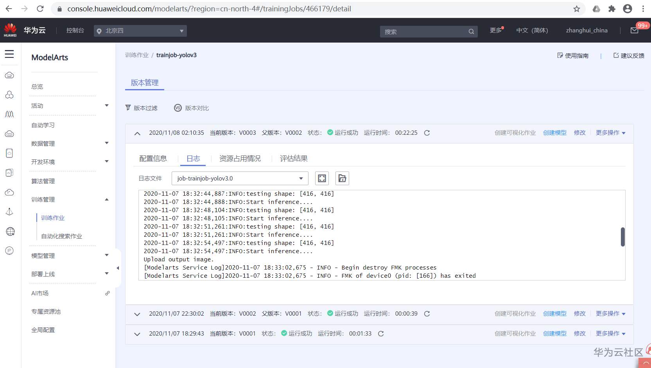Click the log panel scrollbar thumb

coord(623,237)
